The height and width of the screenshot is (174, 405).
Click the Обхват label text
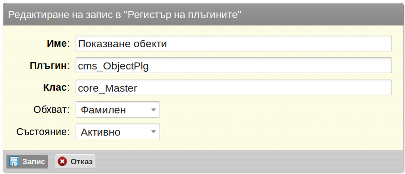click(51, 110)
